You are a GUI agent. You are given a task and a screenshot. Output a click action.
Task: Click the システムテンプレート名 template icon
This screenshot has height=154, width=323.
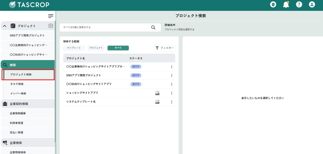[x=157, y=102]
